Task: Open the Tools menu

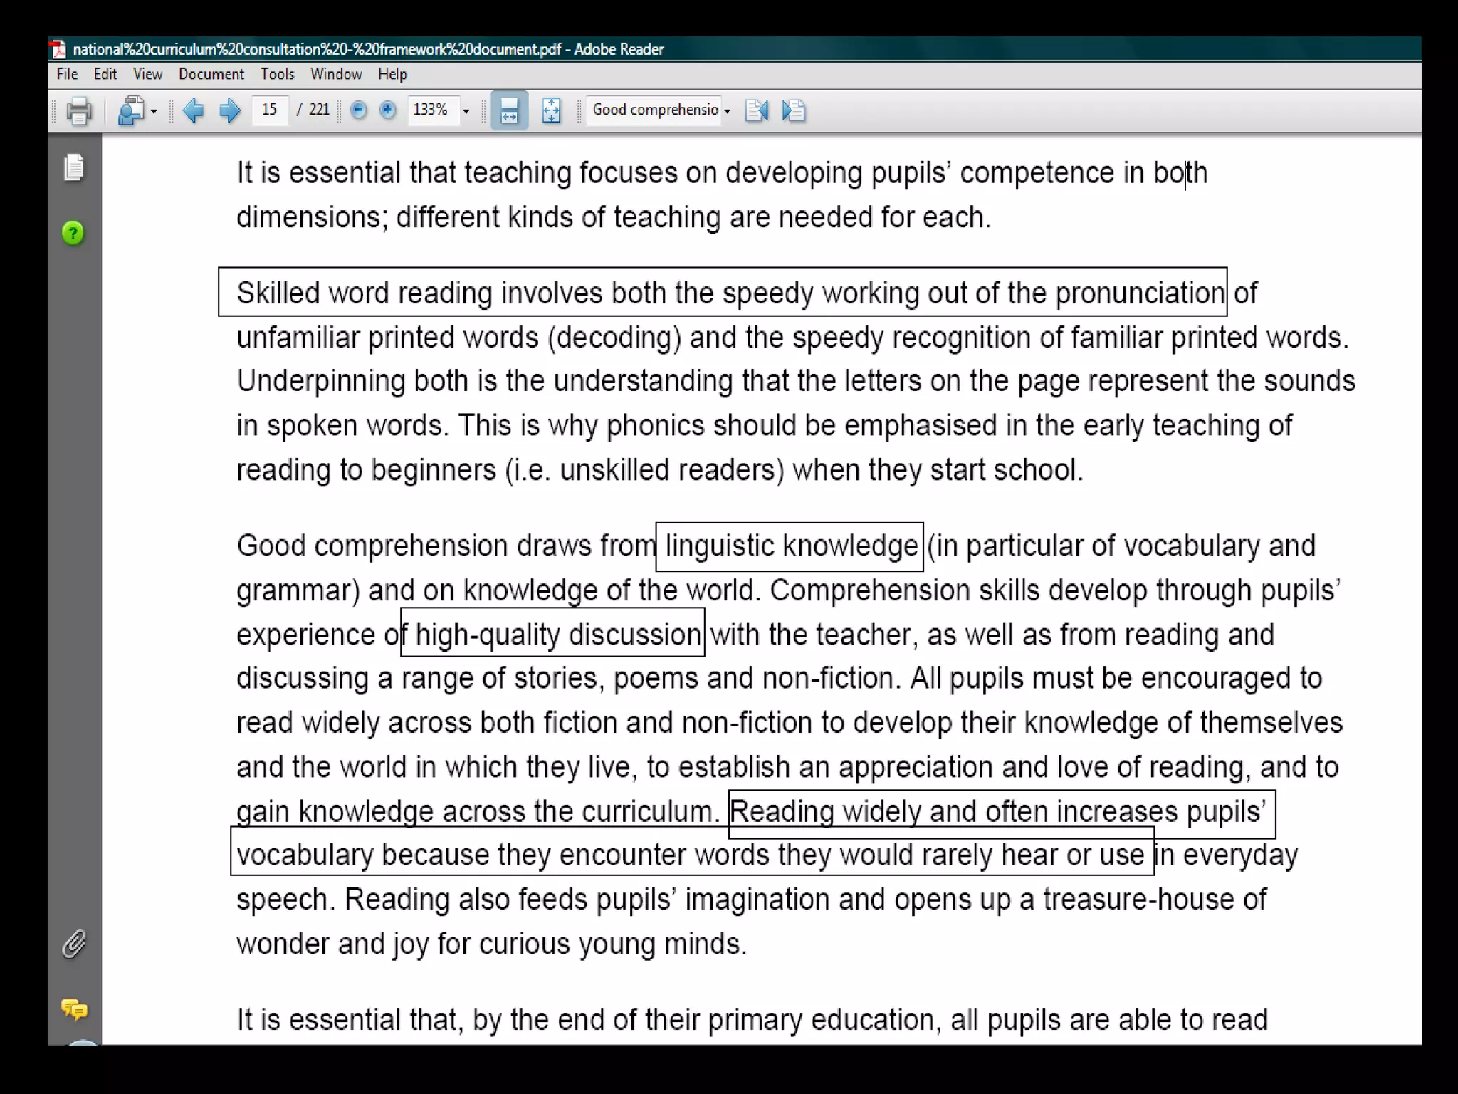Action: [277, 74]
